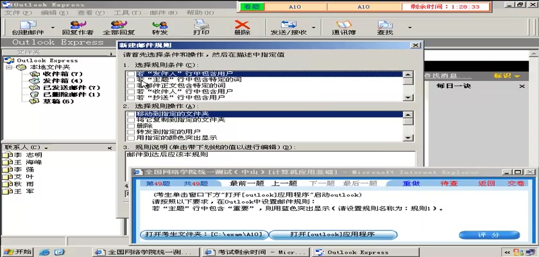Click 交卷 in the exam window
The height and width of the screenshot is (257, 539).
tap(517, 183)
